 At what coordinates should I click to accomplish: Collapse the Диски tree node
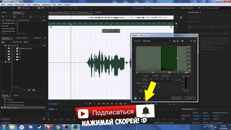coord(3,45)
